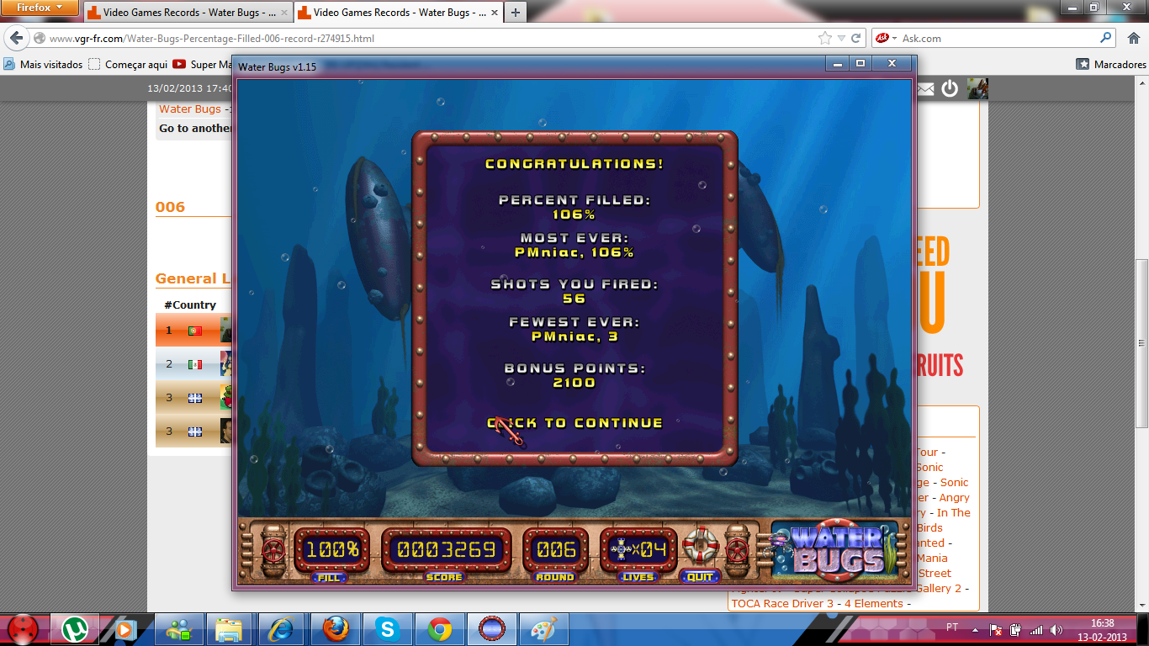Open uTorrent from the taskbar
This screenshot has height=646, width=1149.
point(75,629)
